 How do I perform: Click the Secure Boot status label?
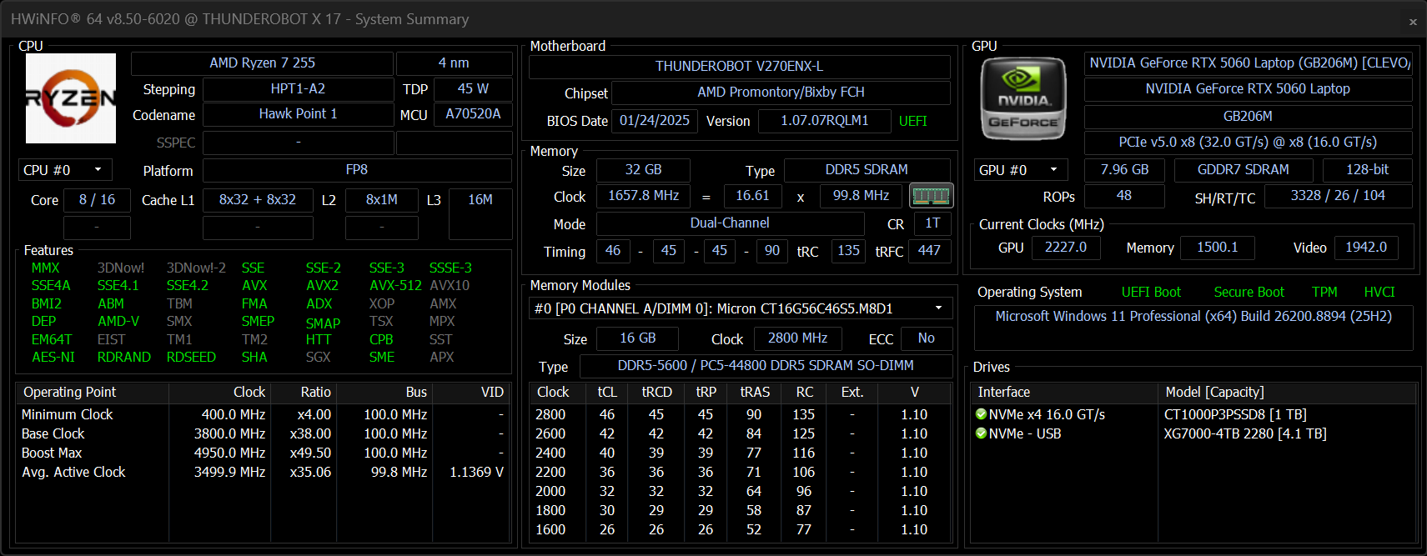click(x=1249, y=292)
